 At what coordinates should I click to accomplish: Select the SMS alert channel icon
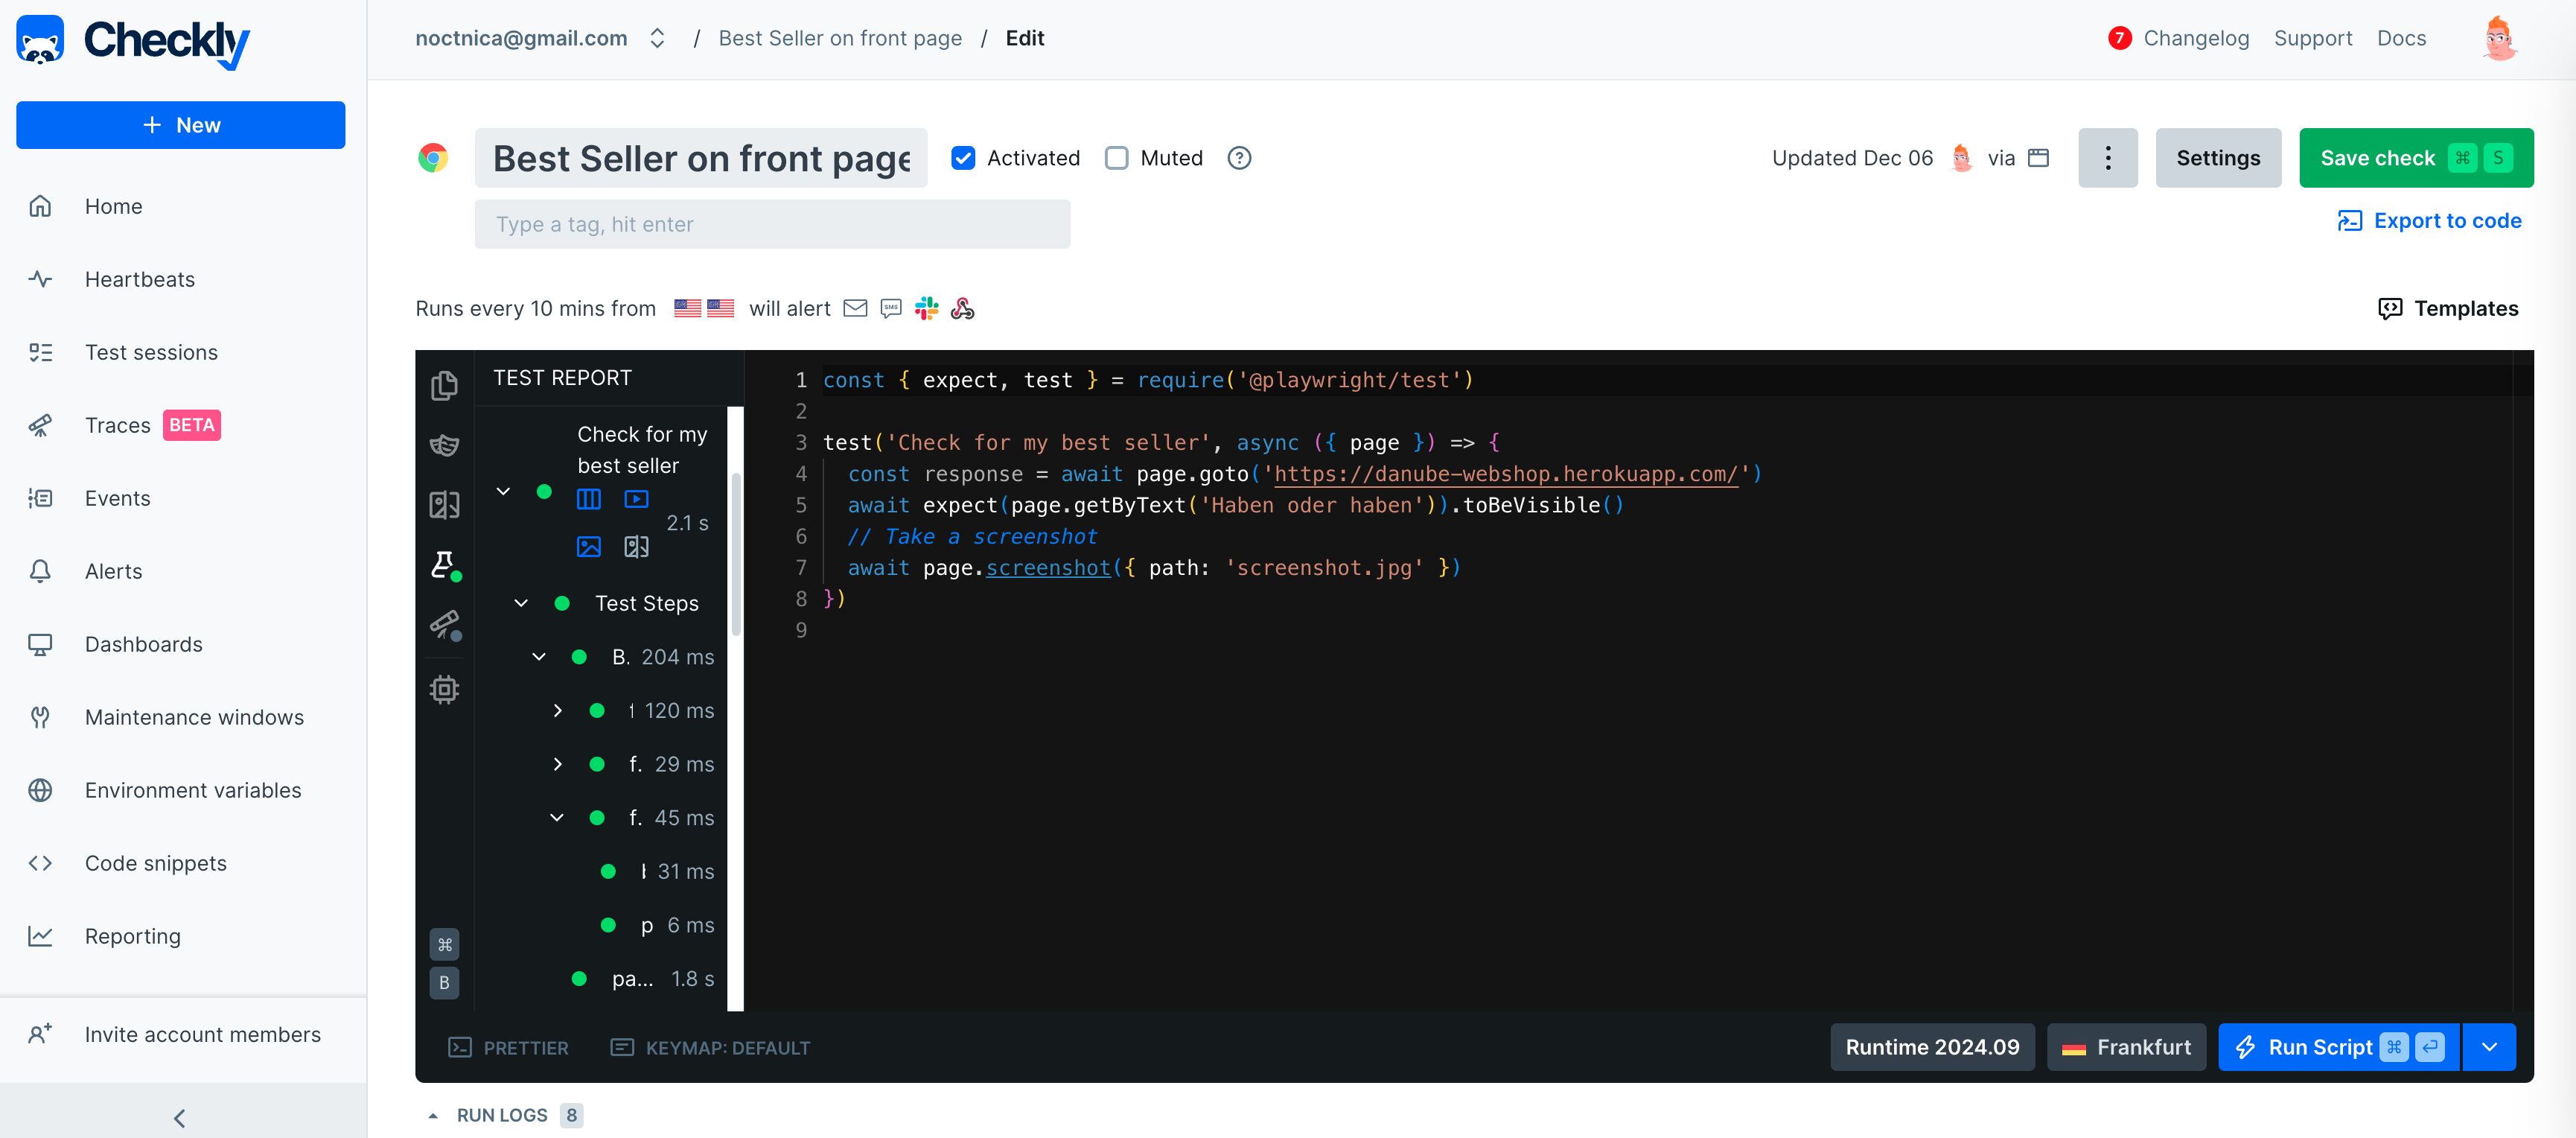(891, 308)
